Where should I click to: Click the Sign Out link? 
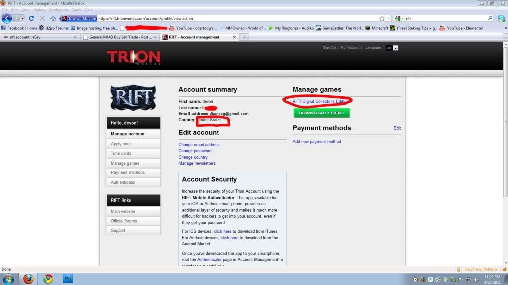tap(329, 47)
